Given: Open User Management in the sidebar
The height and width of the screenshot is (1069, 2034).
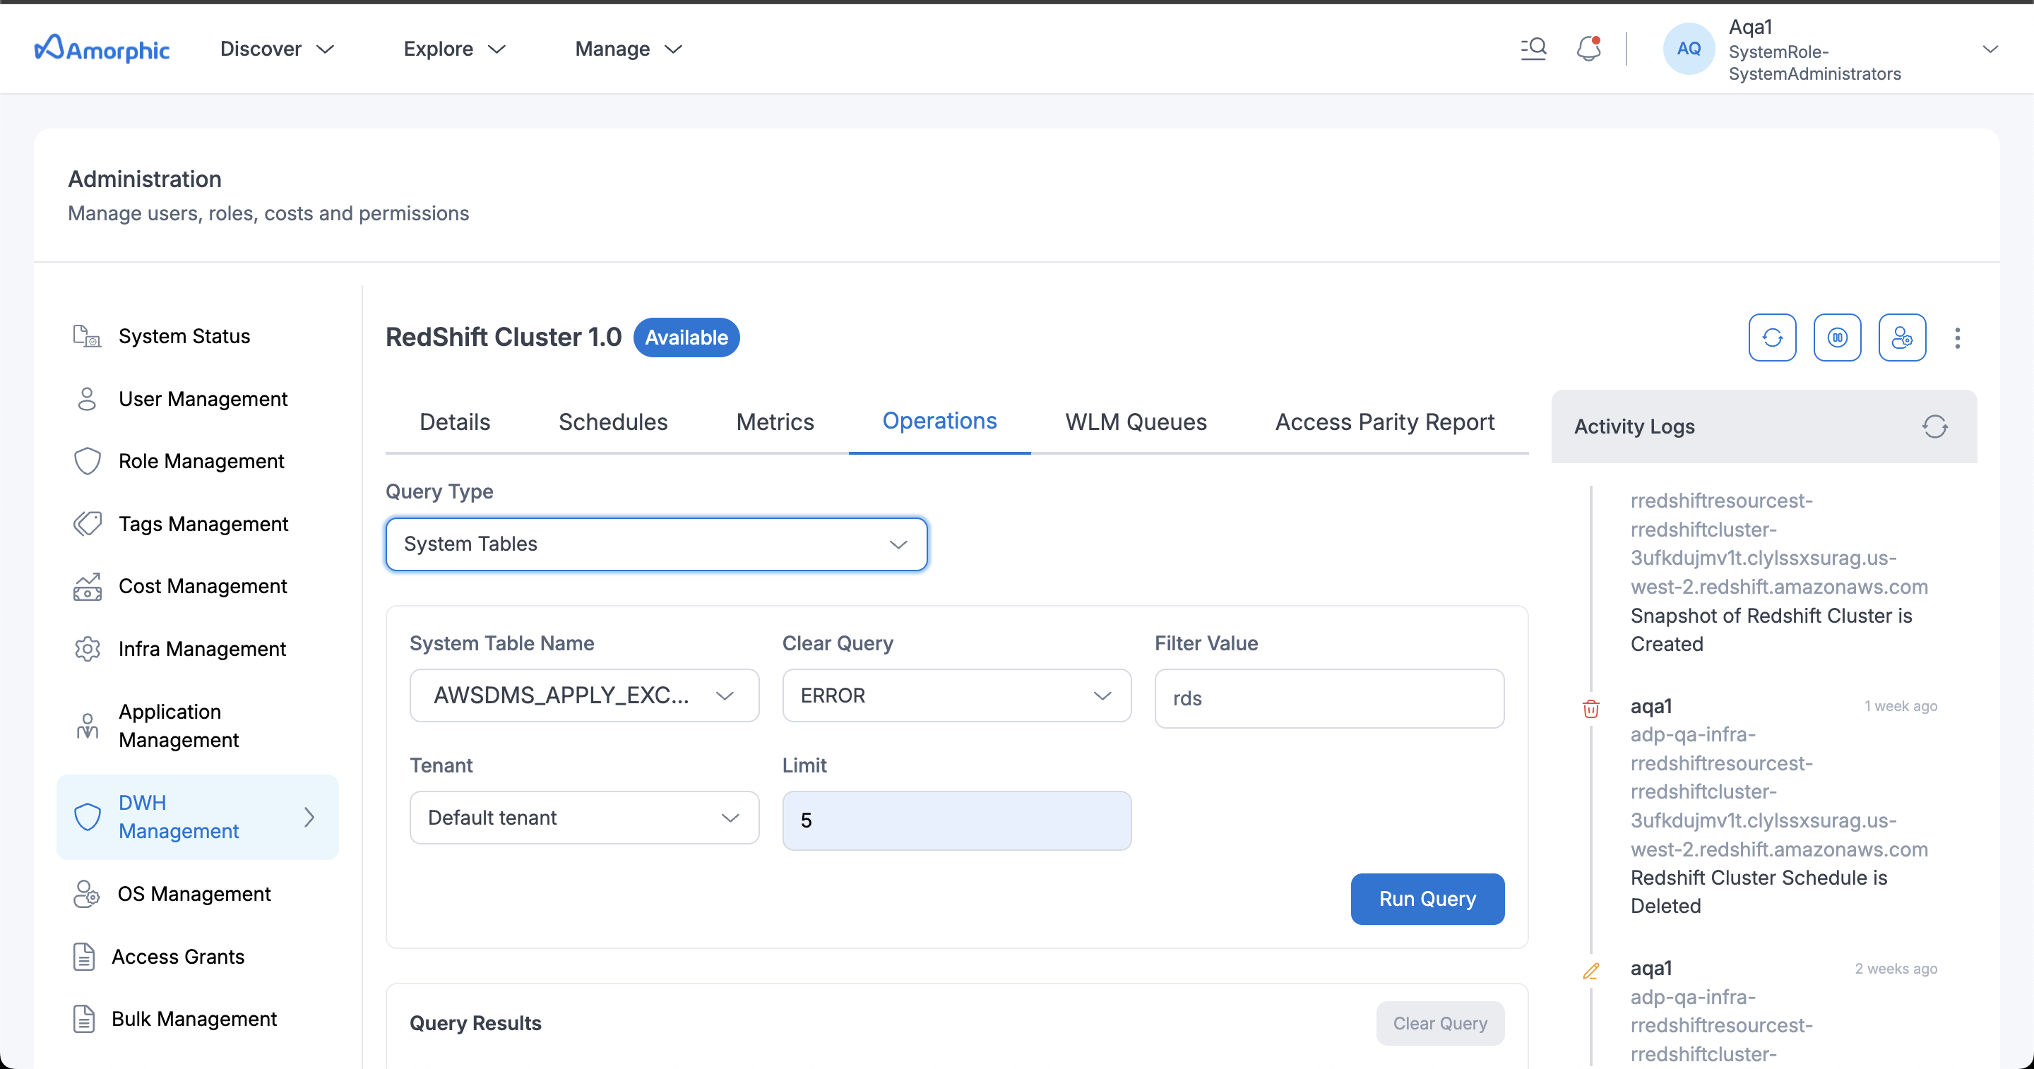Looking at the screenshot, I should [203, 399].
